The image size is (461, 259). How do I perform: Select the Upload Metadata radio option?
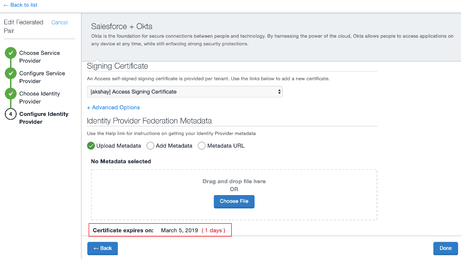[91, 145]
